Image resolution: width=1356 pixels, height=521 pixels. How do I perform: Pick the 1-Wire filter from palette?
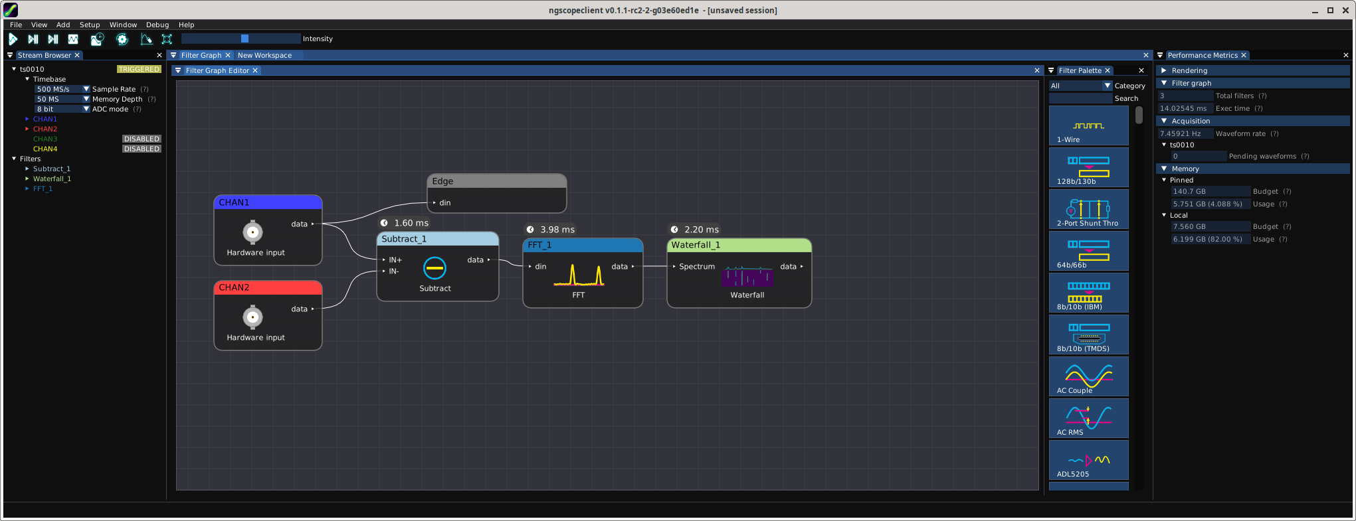[x=1088, y=126]
